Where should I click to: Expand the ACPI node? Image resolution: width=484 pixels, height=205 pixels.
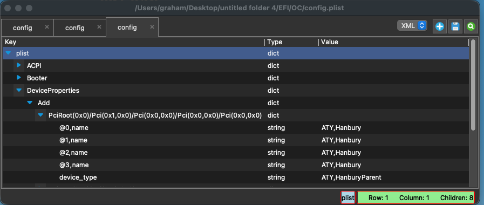19,65
